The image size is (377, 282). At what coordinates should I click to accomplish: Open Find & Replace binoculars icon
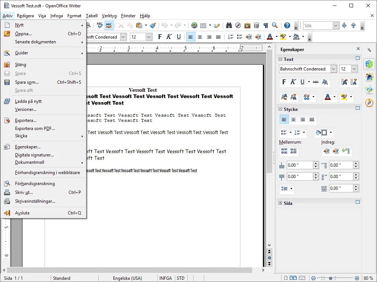coord(229,25)
